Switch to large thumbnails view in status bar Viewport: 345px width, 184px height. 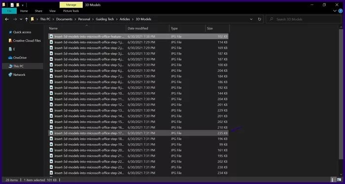339,180
